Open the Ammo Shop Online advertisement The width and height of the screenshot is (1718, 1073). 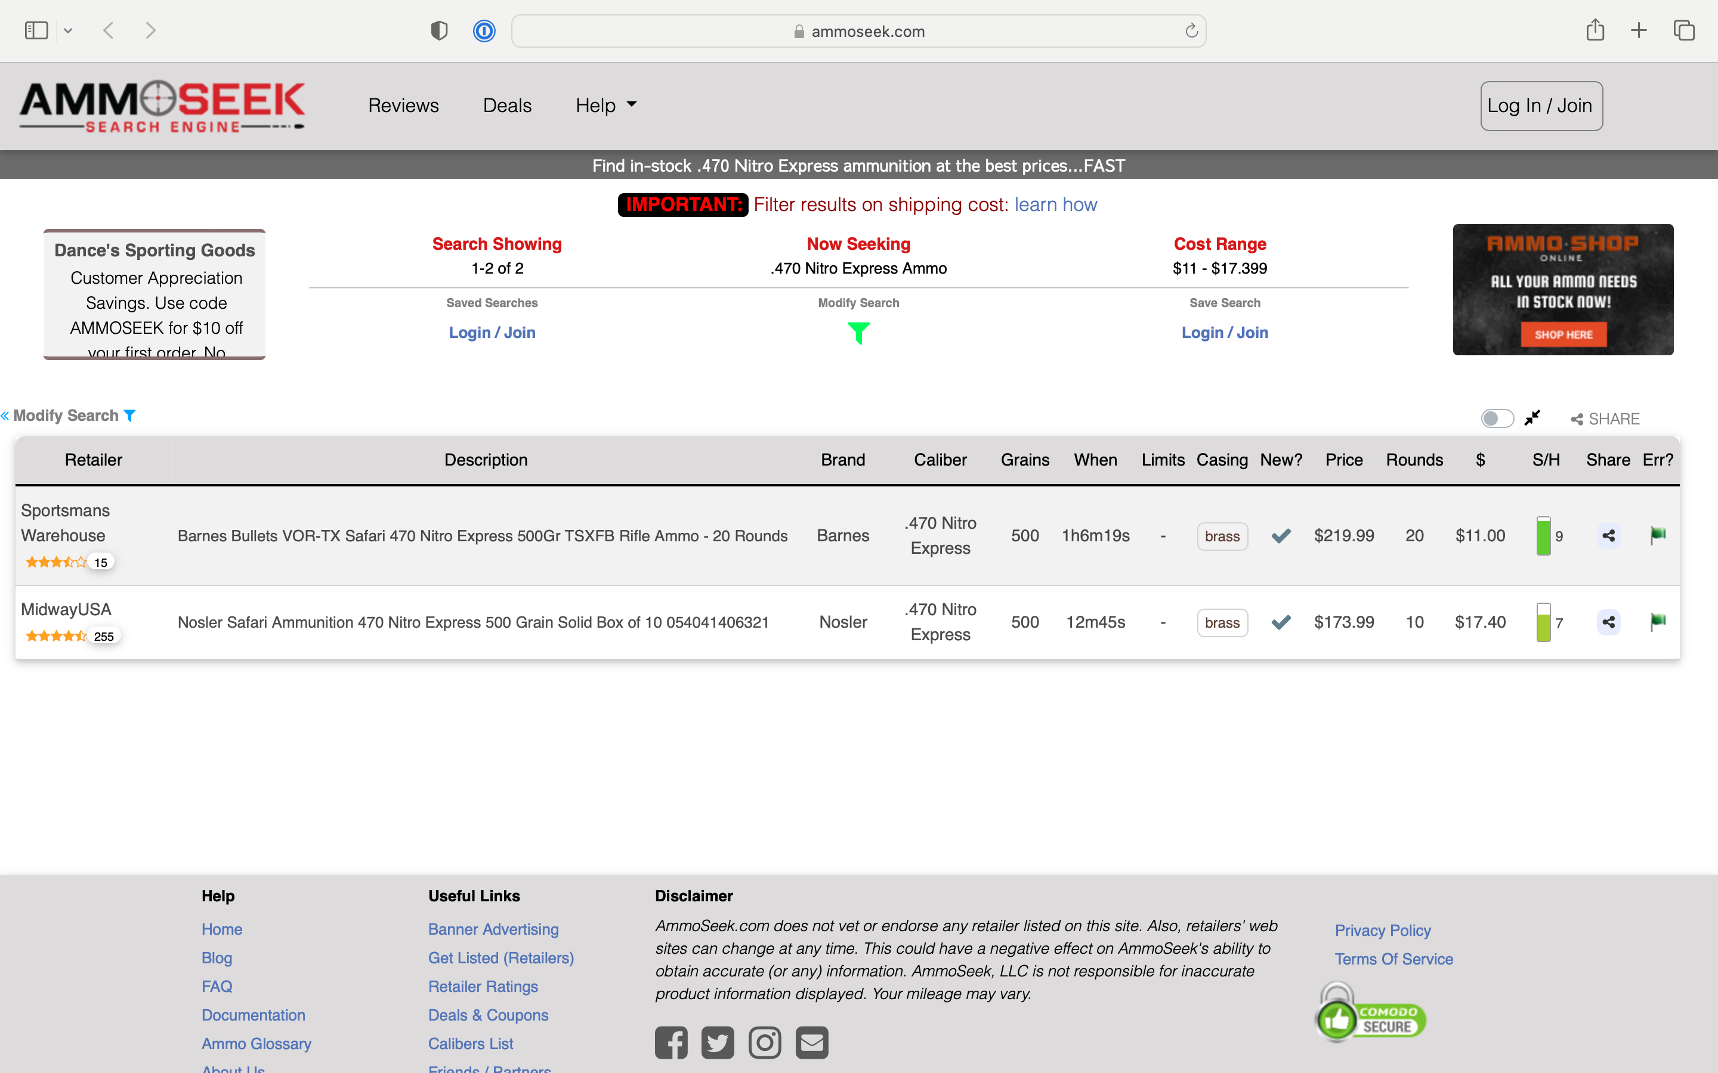1563,290
